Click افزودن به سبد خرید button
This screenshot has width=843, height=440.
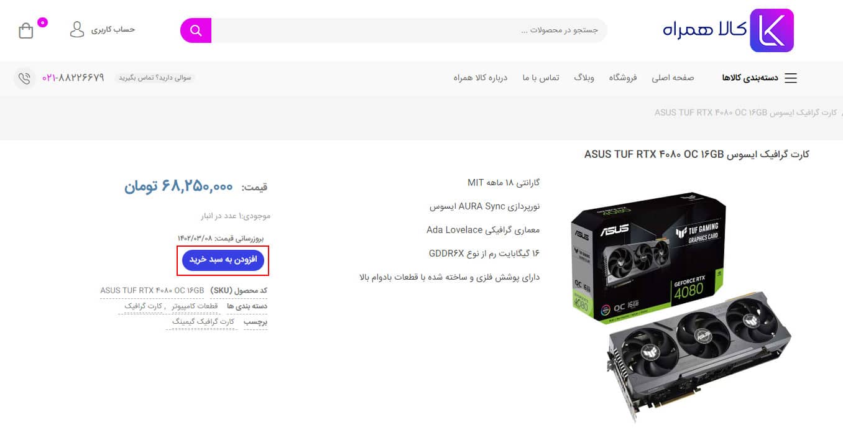pos(223,260)
